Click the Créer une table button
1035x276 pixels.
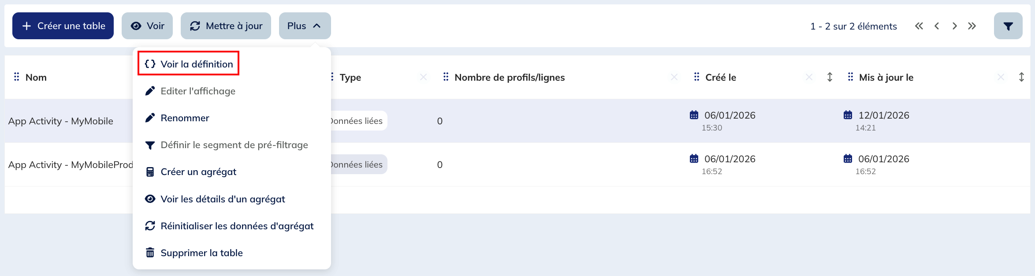coord(63,26)
